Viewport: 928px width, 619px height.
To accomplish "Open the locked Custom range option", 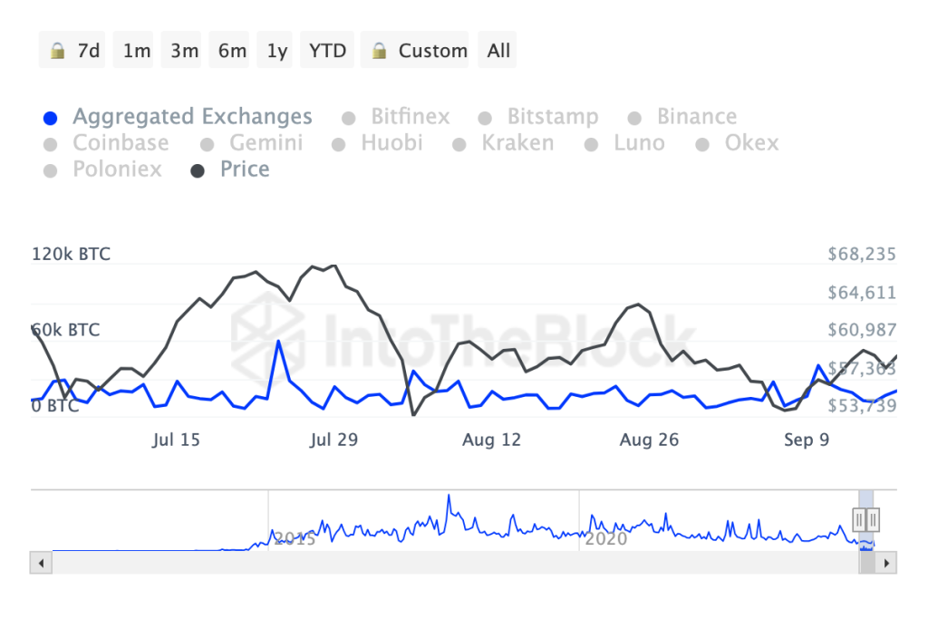I will 420,51.
